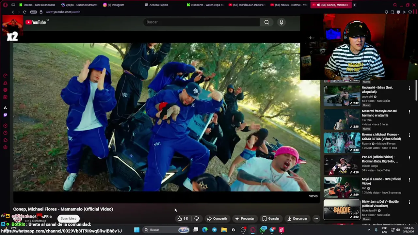The width and height of the screenshot is (418, 235).
Task: Switch to vpepo - Channel Streams tab
Action: click(x=79, y=5)
